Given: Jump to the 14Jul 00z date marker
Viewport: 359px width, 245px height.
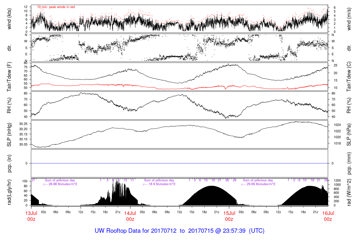Looking at the screenshot, I should tap(130, 216).
